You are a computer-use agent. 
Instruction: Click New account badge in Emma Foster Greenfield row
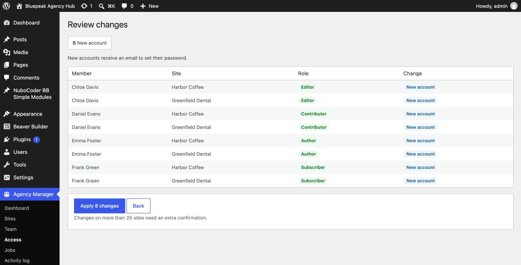click(421, 154)
